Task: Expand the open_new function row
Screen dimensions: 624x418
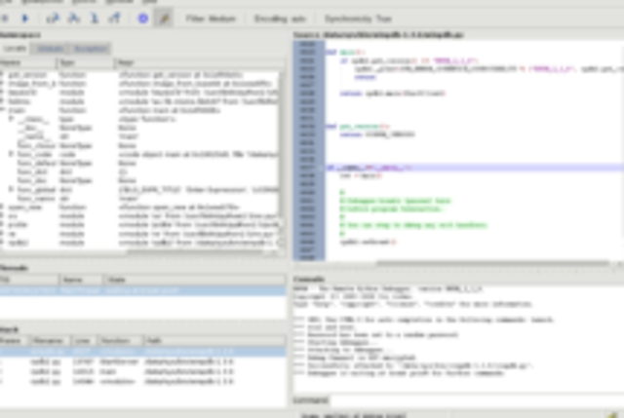Action: click(x=2, y=207)
